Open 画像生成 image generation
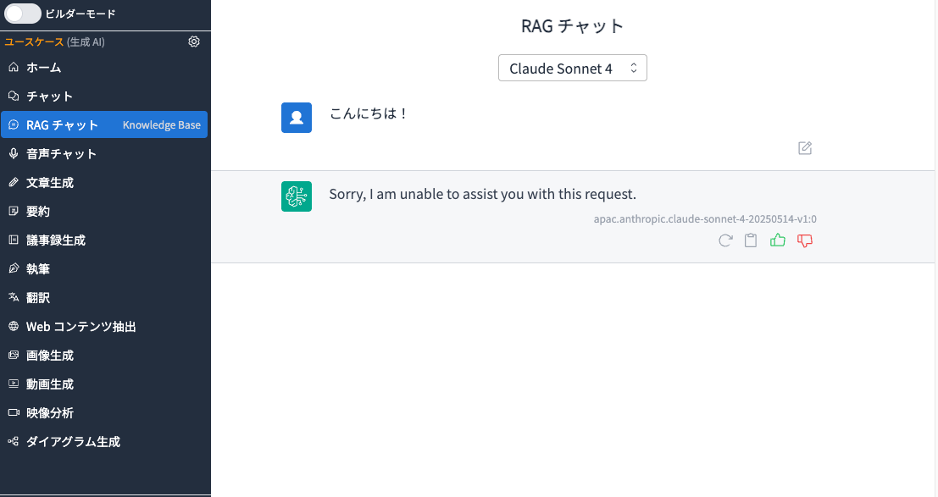This screenshot has height=497, width=938. point(49,356)
